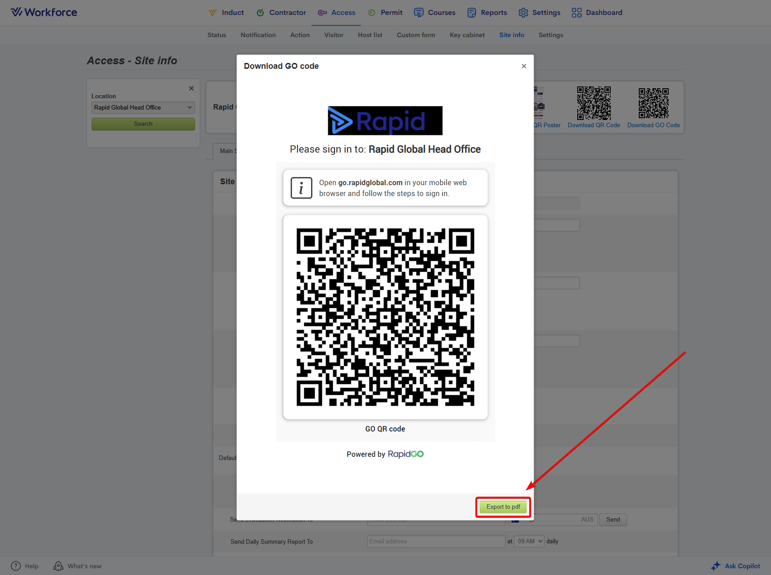The width and height of the screenshot is (771, 575).
Task: Click the Workforce logo
Action: coord(44,12)
